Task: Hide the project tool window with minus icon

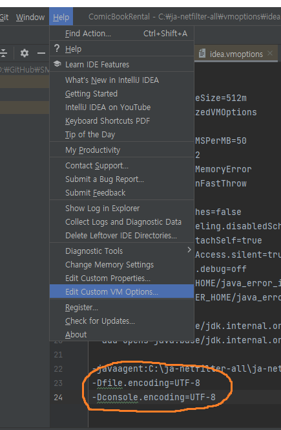Action: (x=41, y=53)
